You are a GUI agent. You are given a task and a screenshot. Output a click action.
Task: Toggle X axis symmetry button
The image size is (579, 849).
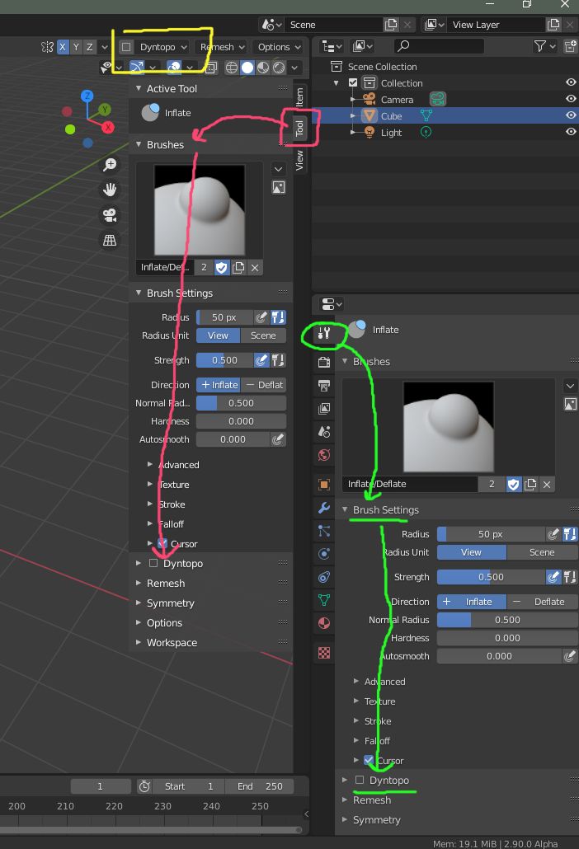click(x=63, y=47)
